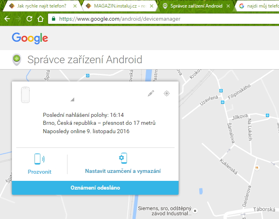The image size is (279, 219).
Task: Open the device selector dropdown triangle
Action: (x=72, y=99)
